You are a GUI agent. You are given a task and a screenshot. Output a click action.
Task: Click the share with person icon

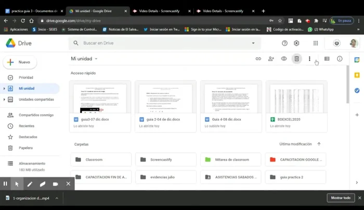(x=271, y=59)
